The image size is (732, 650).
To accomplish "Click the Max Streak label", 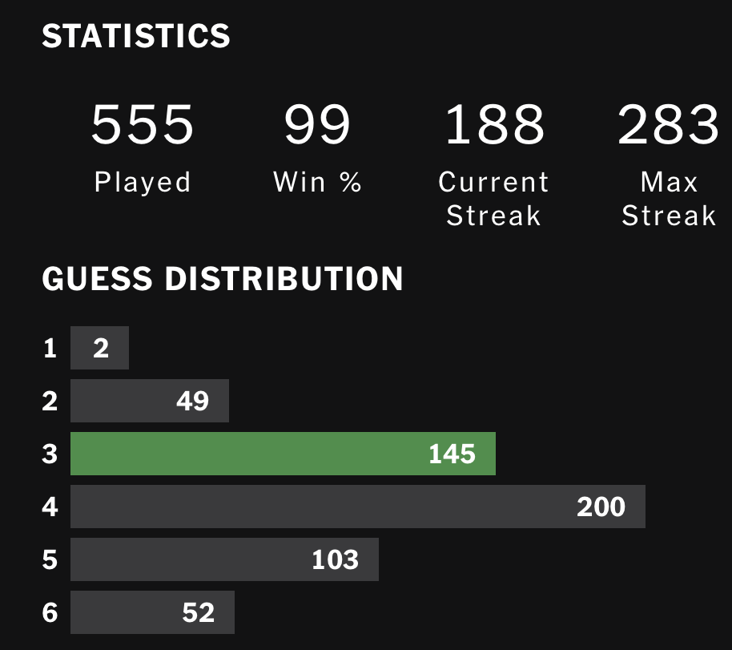I will [668, 199].
